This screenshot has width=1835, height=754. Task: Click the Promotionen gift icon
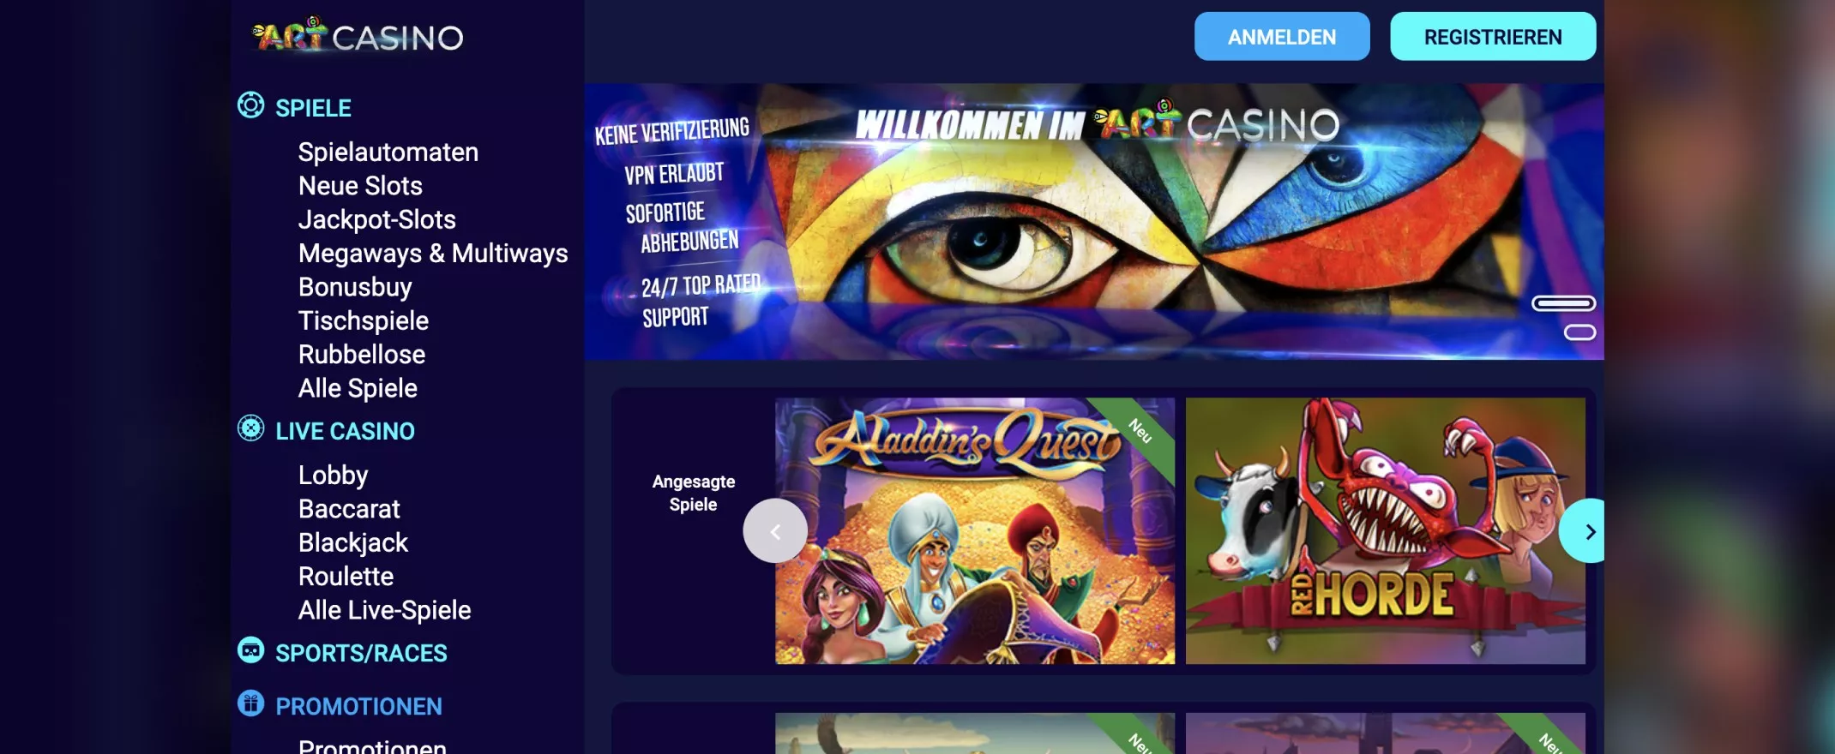pyautogui.click(x=250, y=703)
